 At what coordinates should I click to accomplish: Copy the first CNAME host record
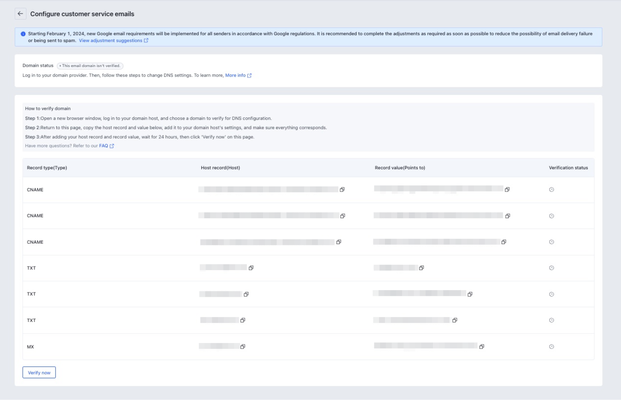coord(342,189)
